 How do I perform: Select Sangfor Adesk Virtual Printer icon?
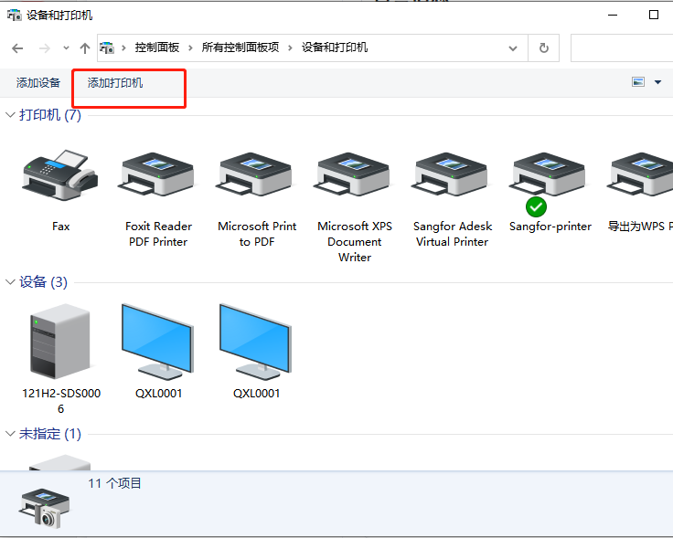tap(451, 174)
